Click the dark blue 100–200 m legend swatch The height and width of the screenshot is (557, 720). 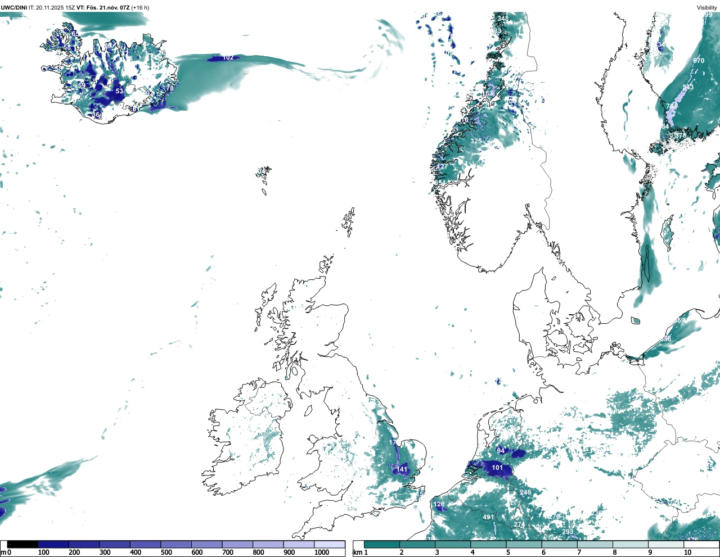pyautogui.click(x=53, y=544)
